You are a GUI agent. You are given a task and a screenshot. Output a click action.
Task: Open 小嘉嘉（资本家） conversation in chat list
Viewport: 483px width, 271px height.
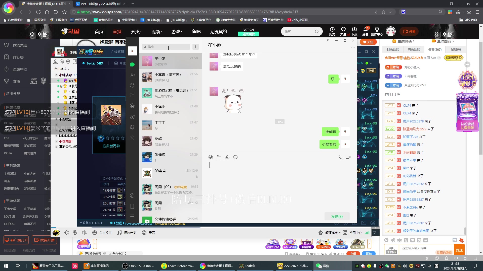pos(171,77)
